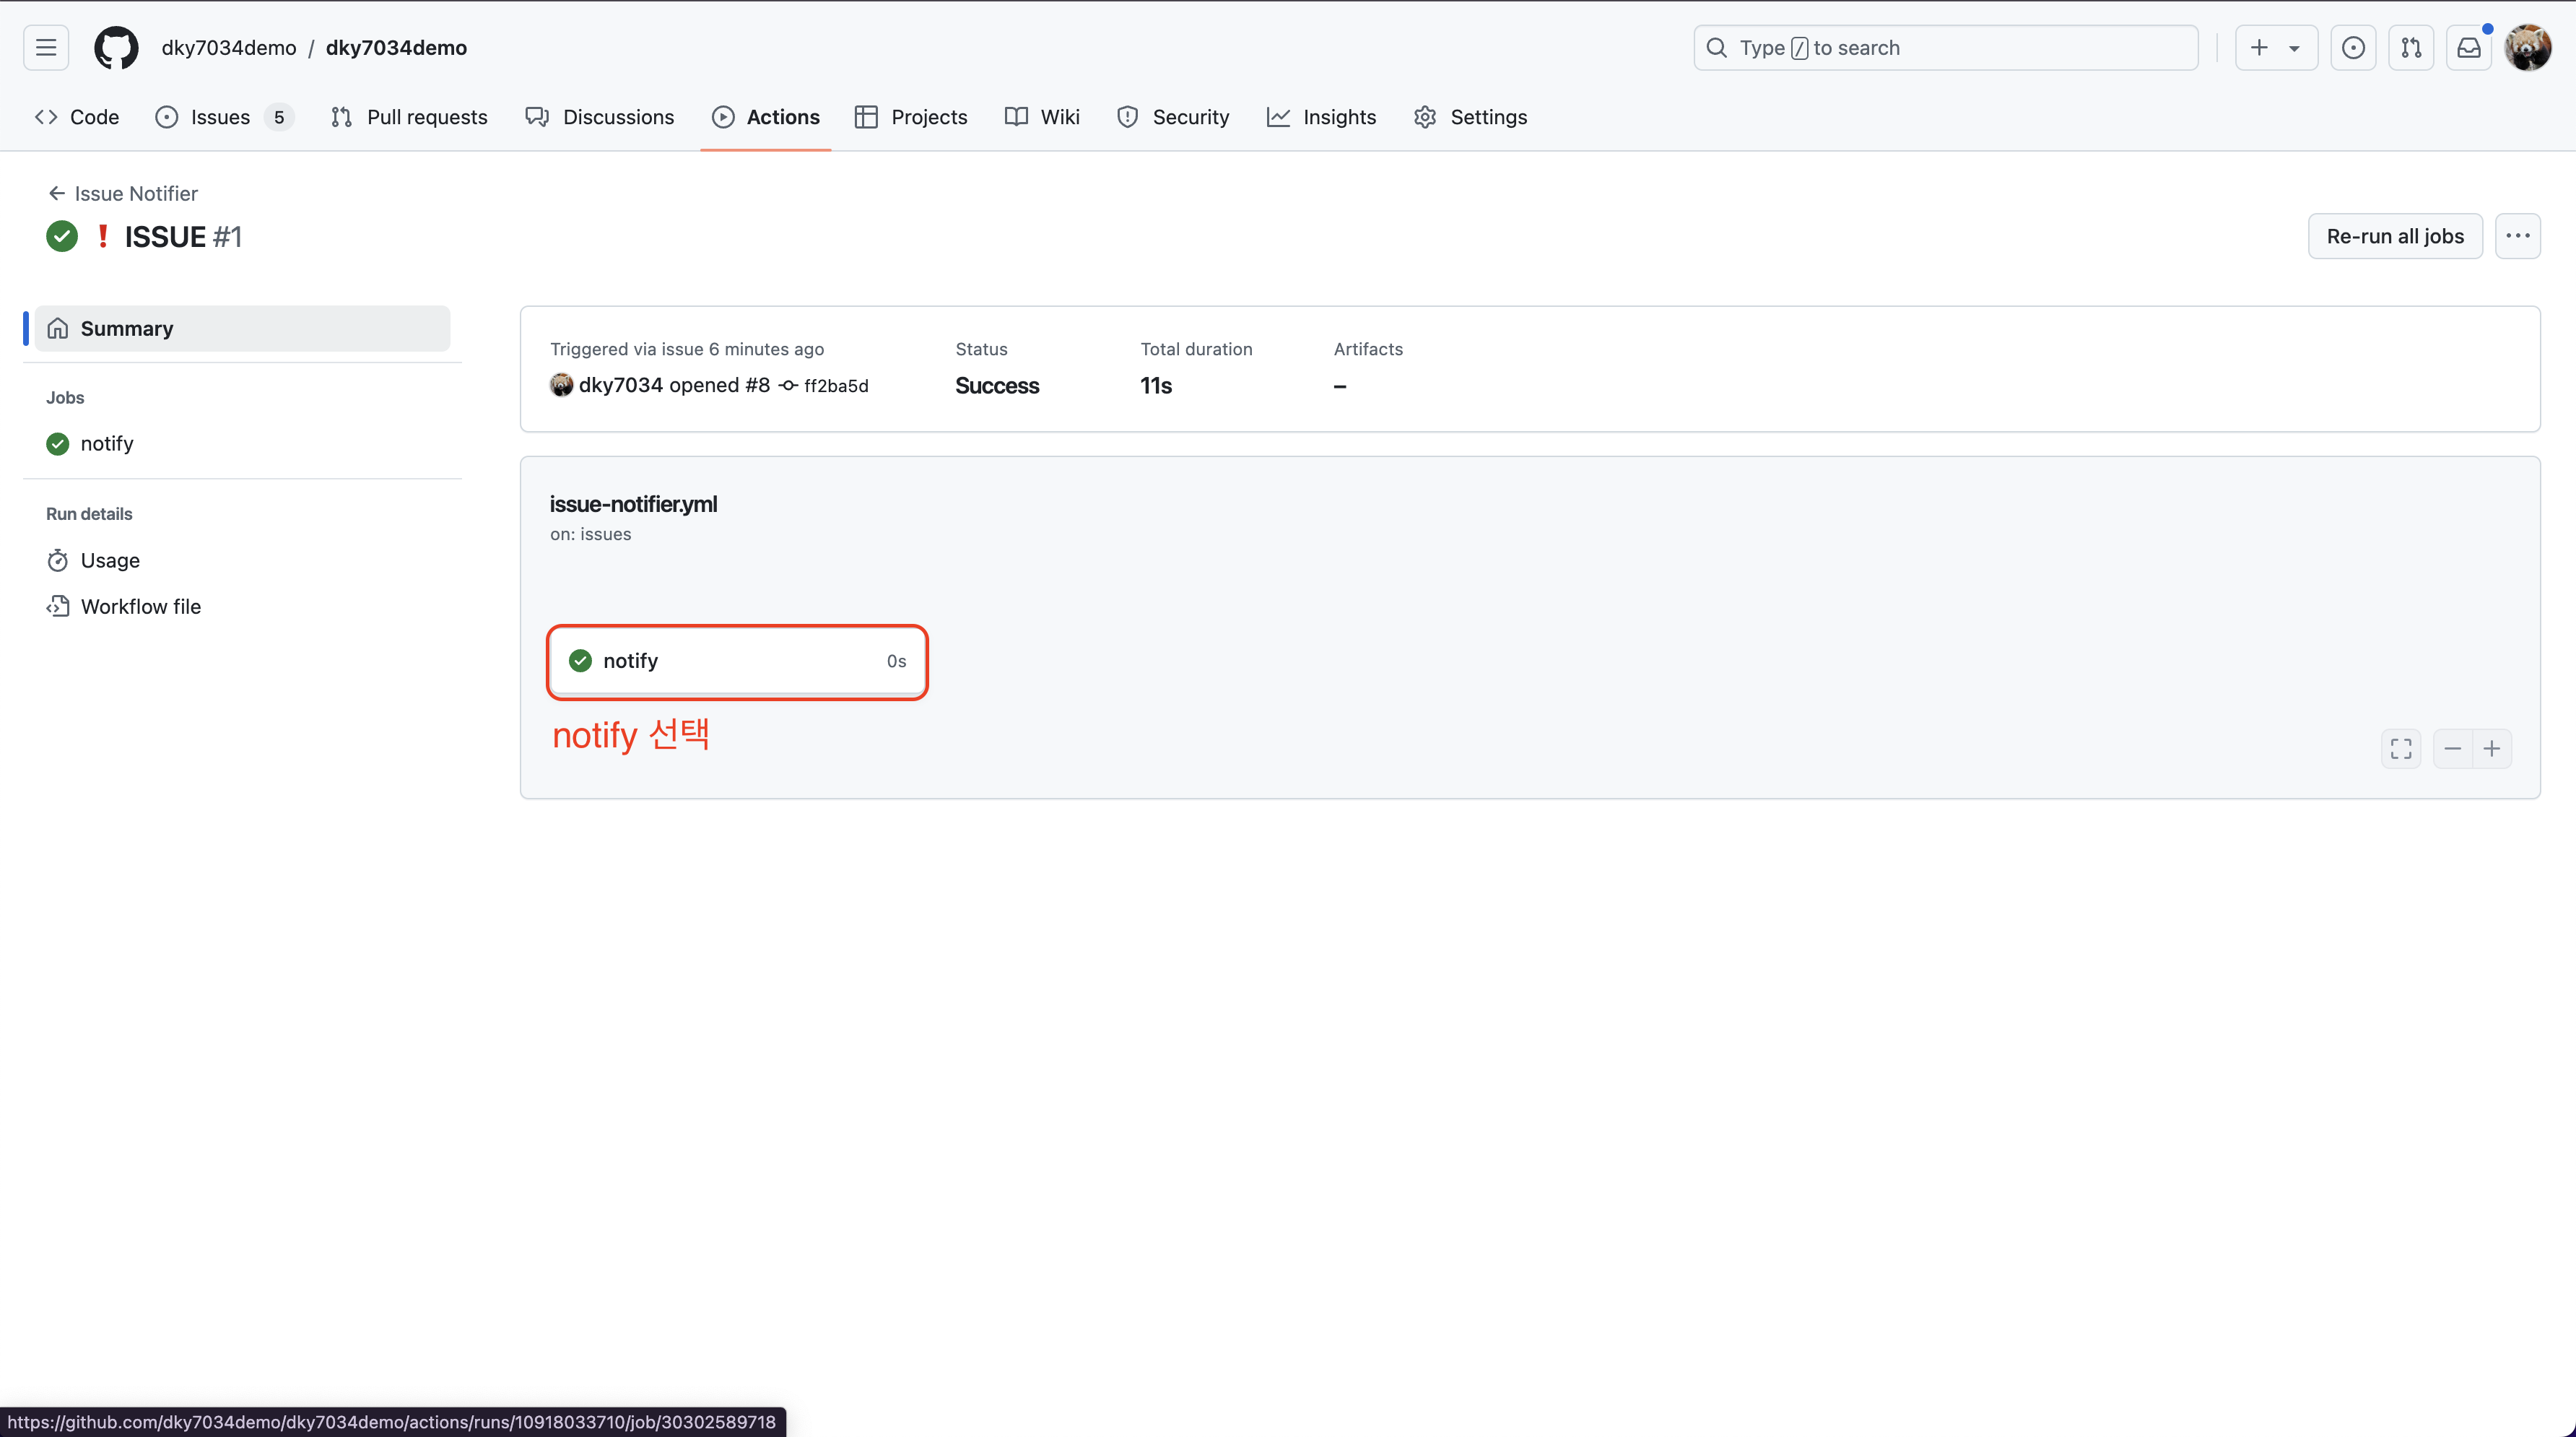This screenshot has width=2576, height=1437.
Task: Expand the create new plus dropdown
Action: point(2275,47)
